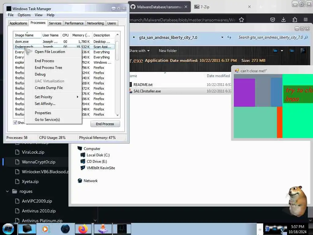Open ViraLock.zip in GitHub file tree
313x235 pixels.
[33, 152]
